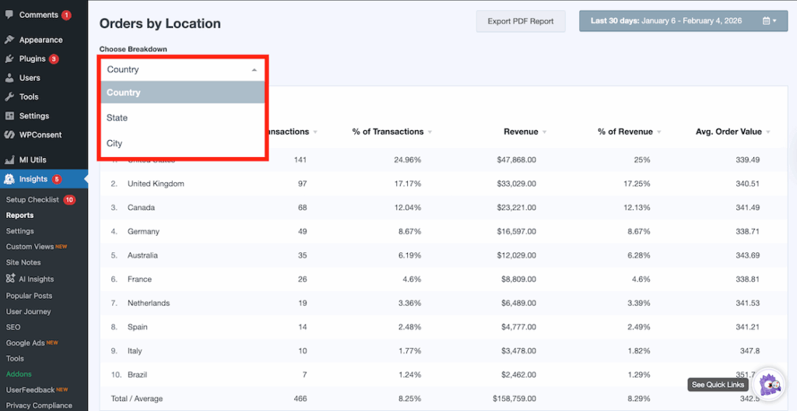Open the Setup Checklist link
Image resolution: width=797 pixels, height=411 pixels.
(33, 200)
